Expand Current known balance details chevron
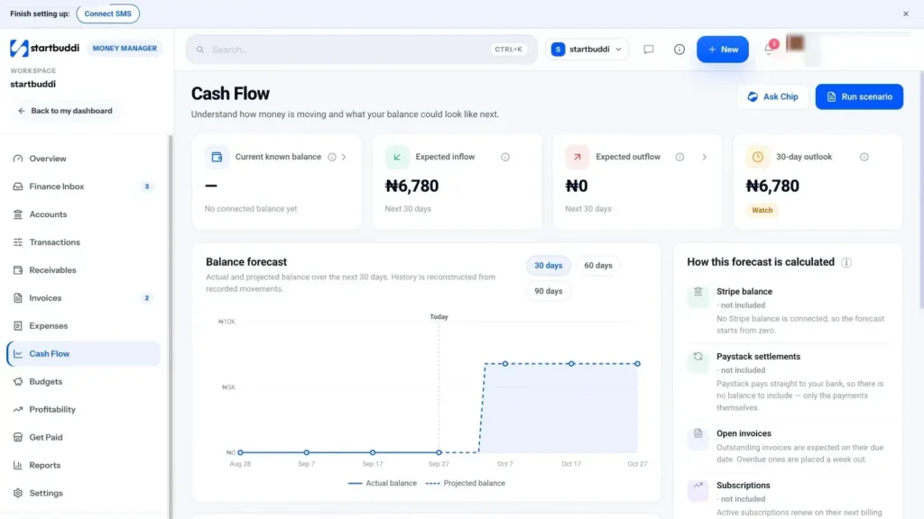Image resolution: width=924 pixels, height=519 pixels. click(x=344, y=157)
